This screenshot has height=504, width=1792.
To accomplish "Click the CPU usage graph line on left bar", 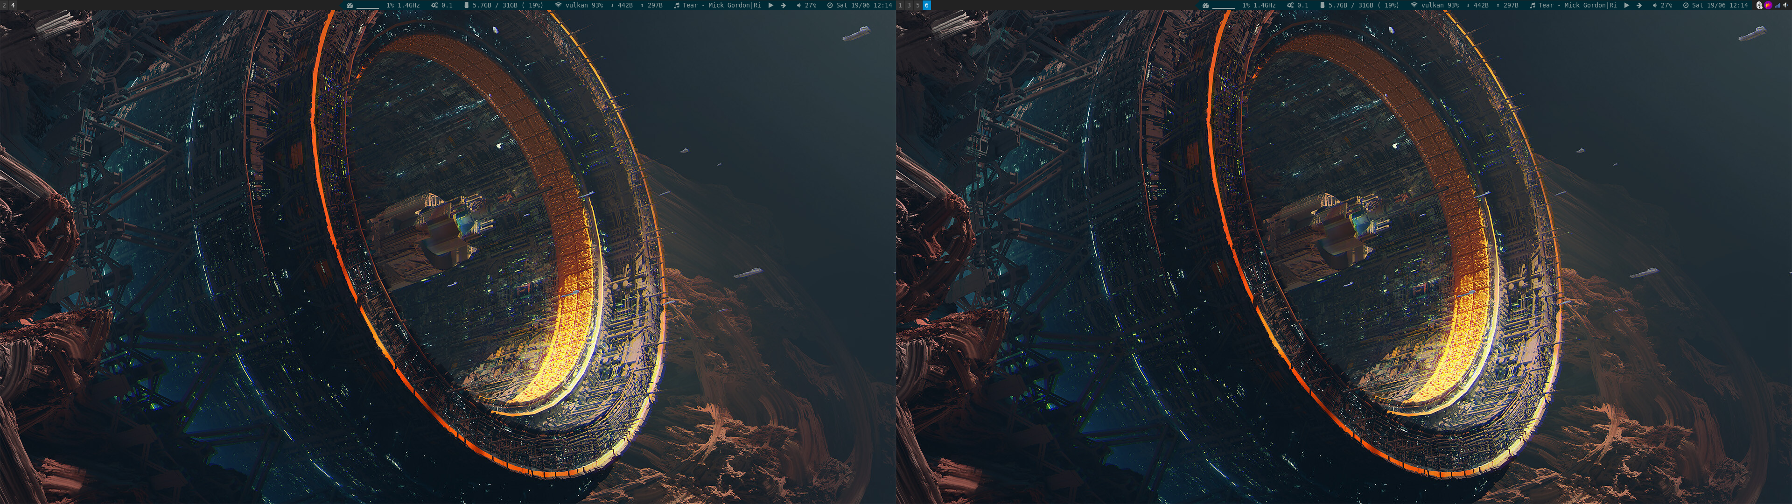I will point(368,7).
